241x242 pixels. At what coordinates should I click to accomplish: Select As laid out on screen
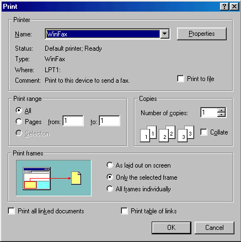point(110,165)
